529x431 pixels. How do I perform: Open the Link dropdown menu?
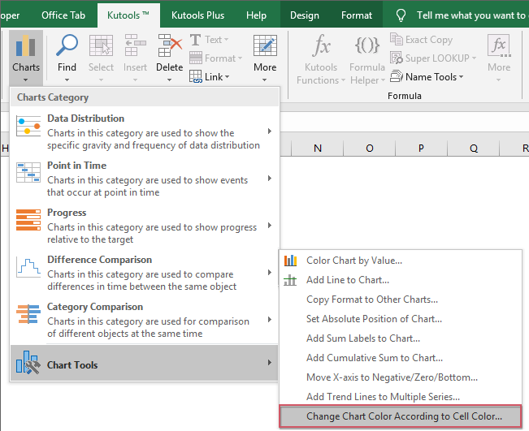coord(210,77)
